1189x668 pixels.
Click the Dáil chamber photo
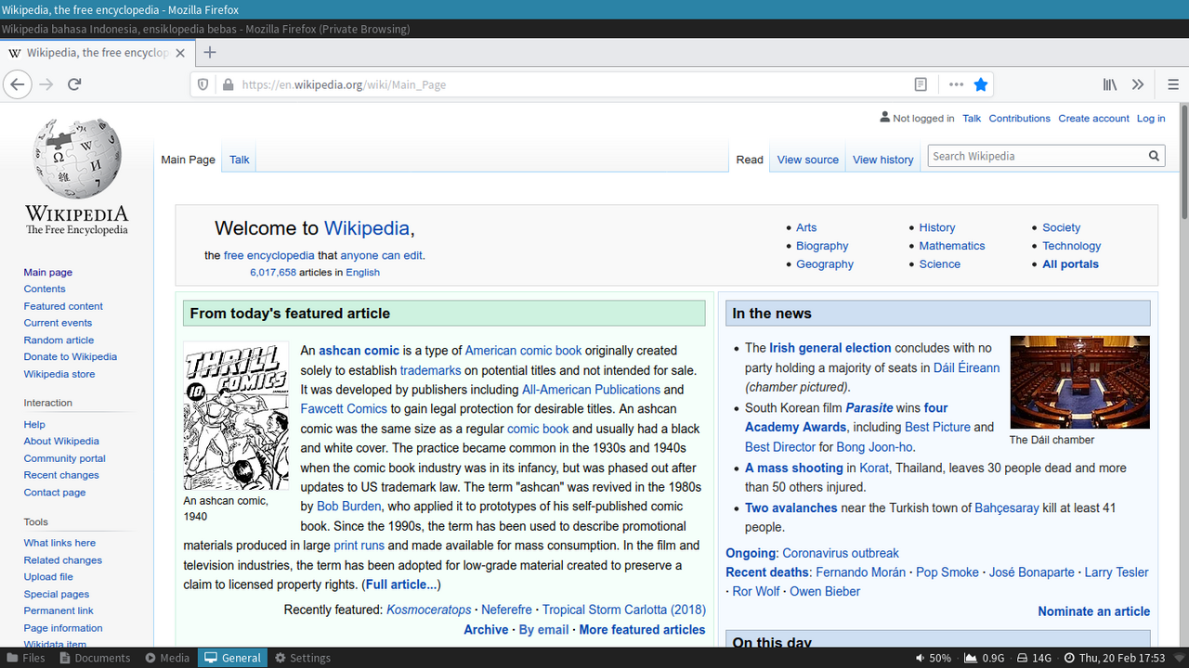click(1080, 381)
